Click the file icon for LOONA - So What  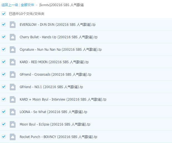13,112
